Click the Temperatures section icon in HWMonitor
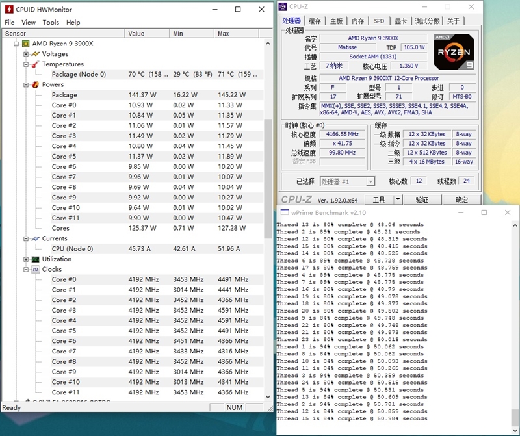The width and height of the screenshot is (520, 436). coord(35,64)
